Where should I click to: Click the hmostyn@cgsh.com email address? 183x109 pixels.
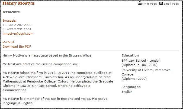pos(18,34)
